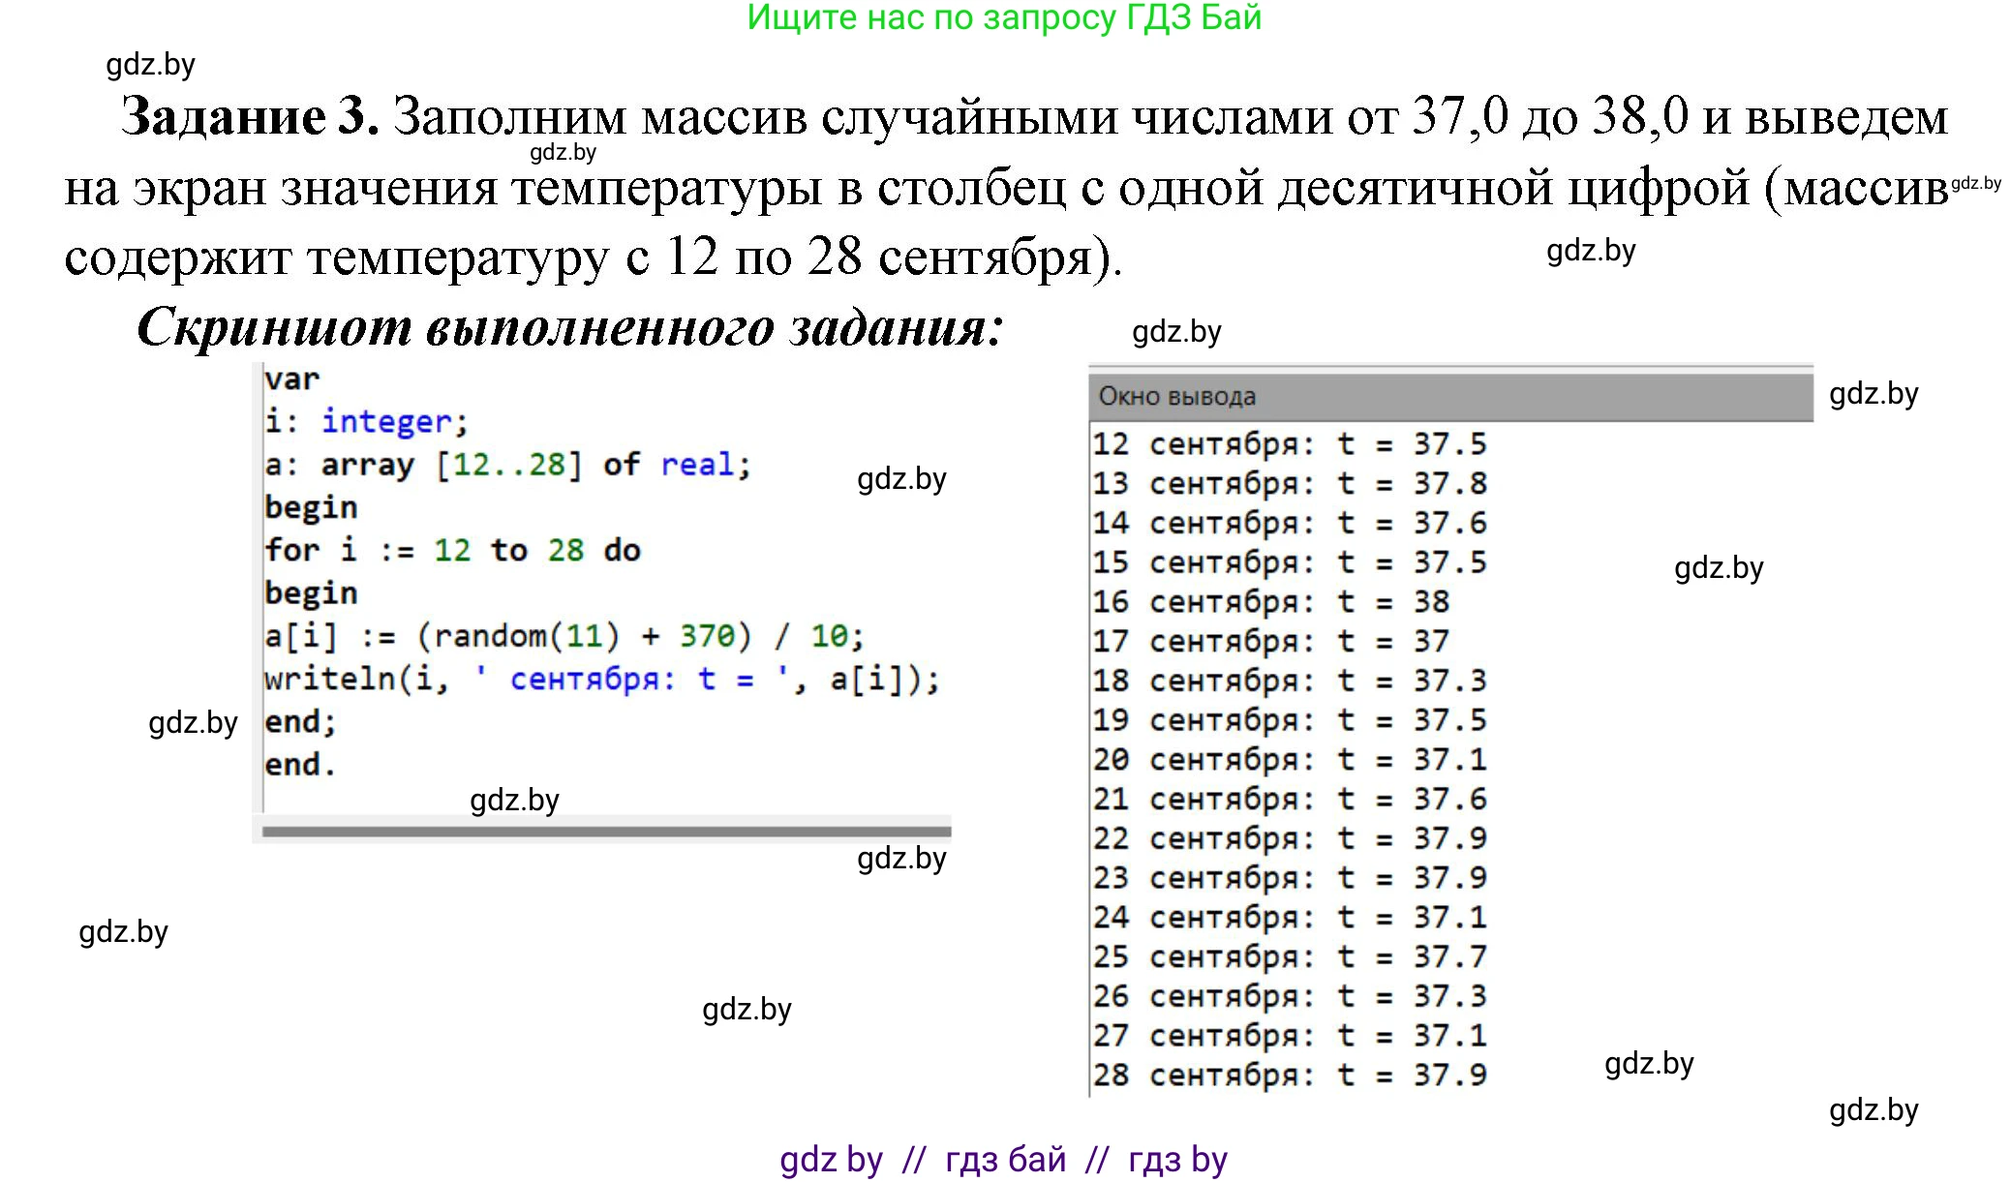Click the gdz.by mark beside the code screenshot
Image resolution: width=2011 pixels, height=1182 pixels.
900,479
